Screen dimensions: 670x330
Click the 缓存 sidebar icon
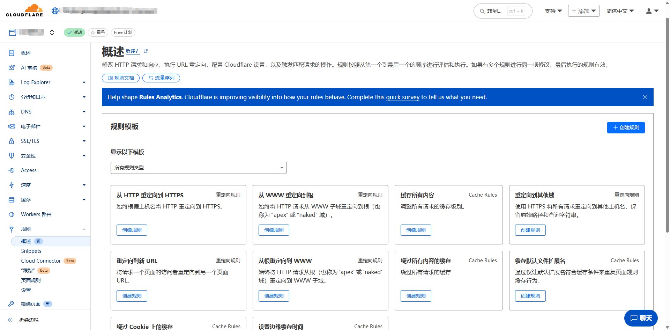click(12, 200)
